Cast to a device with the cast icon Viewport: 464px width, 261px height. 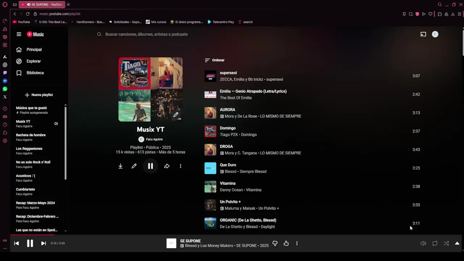tap(423, 34)
